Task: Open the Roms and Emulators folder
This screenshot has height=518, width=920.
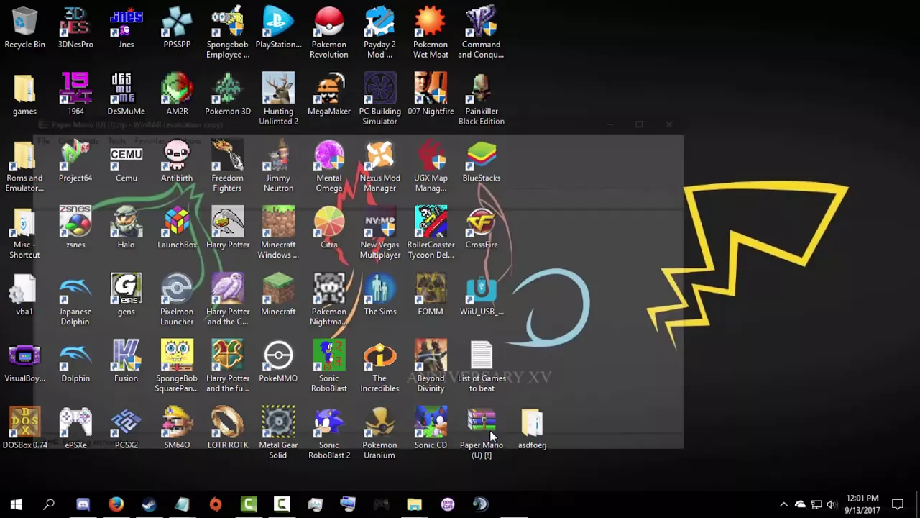Action: tap(24, 167)
